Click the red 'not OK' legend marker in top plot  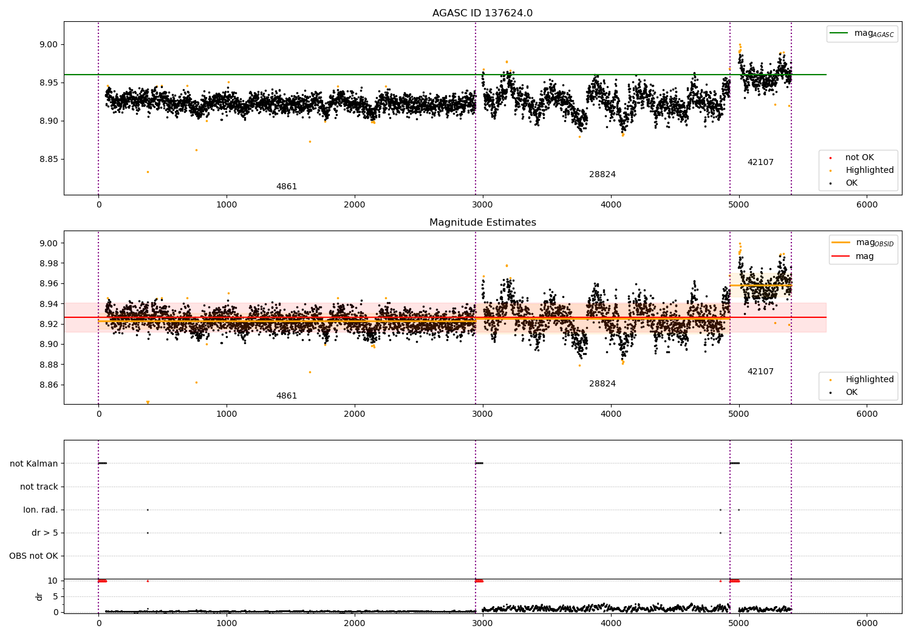(x=830, y=158)
